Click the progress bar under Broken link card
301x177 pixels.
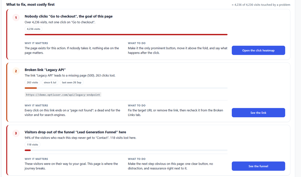point(126,88)
